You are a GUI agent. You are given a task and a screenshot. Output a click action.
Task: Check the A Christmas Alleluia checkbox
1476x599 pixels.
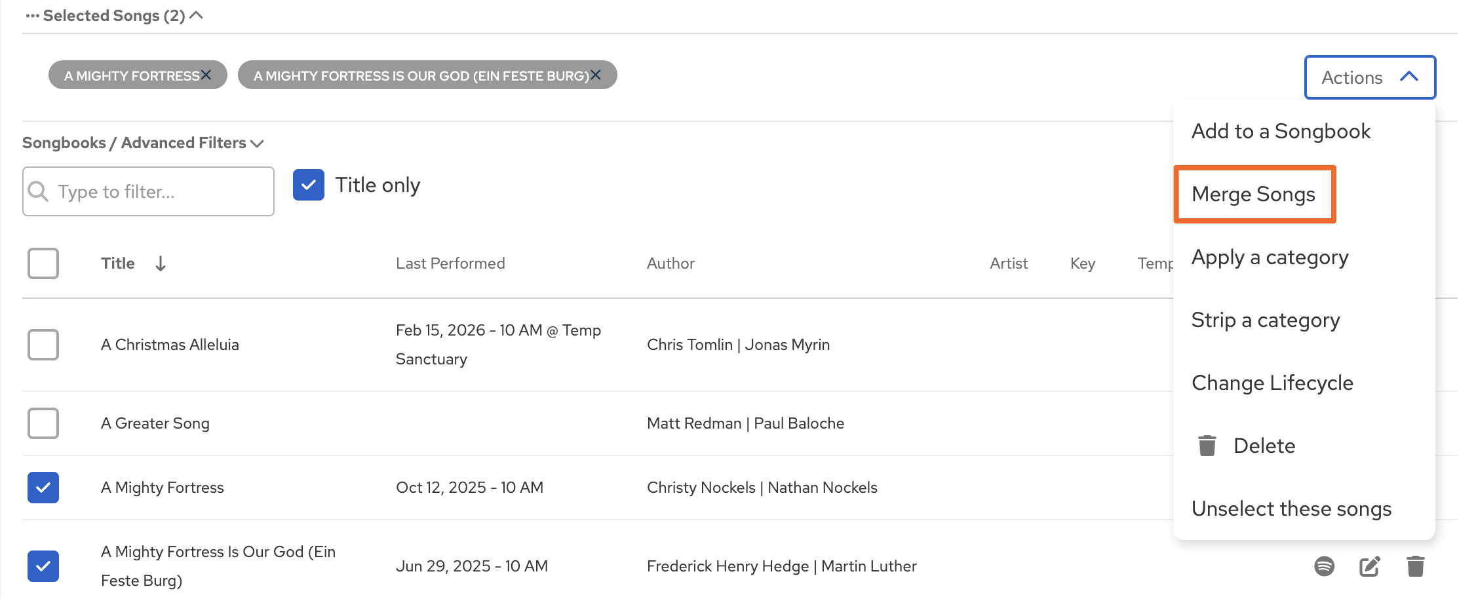(x=43, y=345)
